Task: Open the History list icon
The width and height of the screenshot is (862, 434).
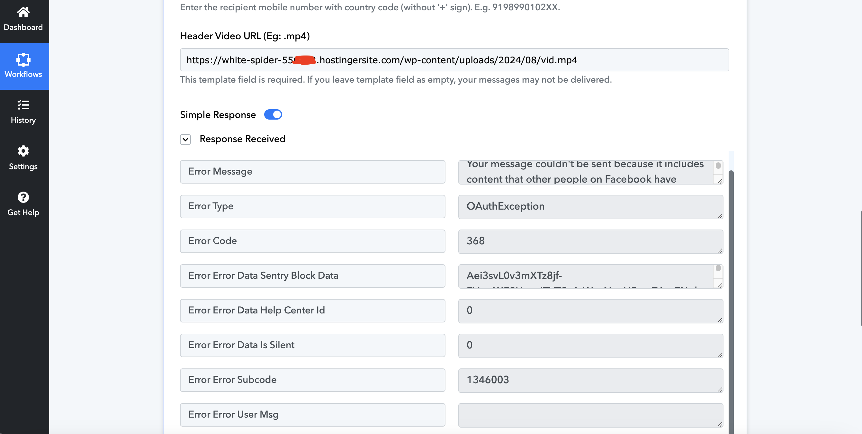Action: click(x=23, y=105)
